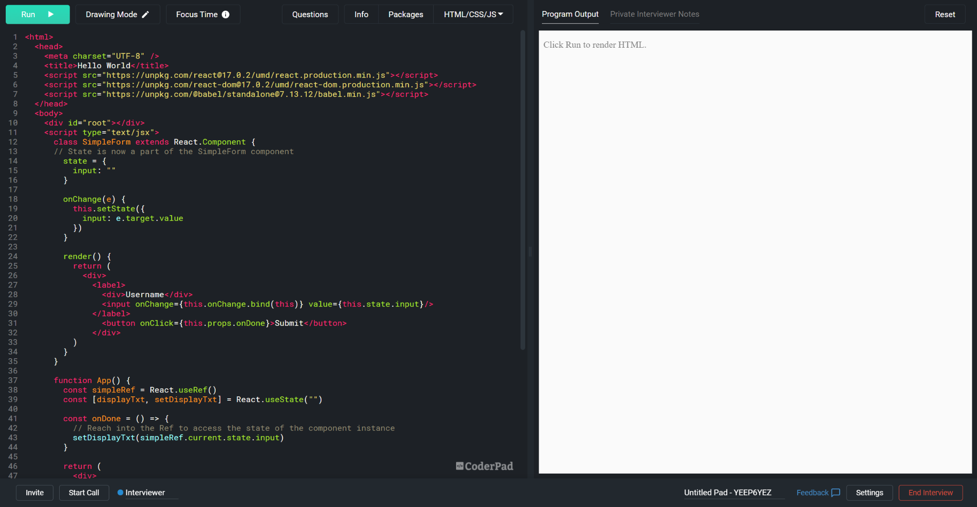Click the Invite button
977x507 pixels.
[x=35, y=493]
